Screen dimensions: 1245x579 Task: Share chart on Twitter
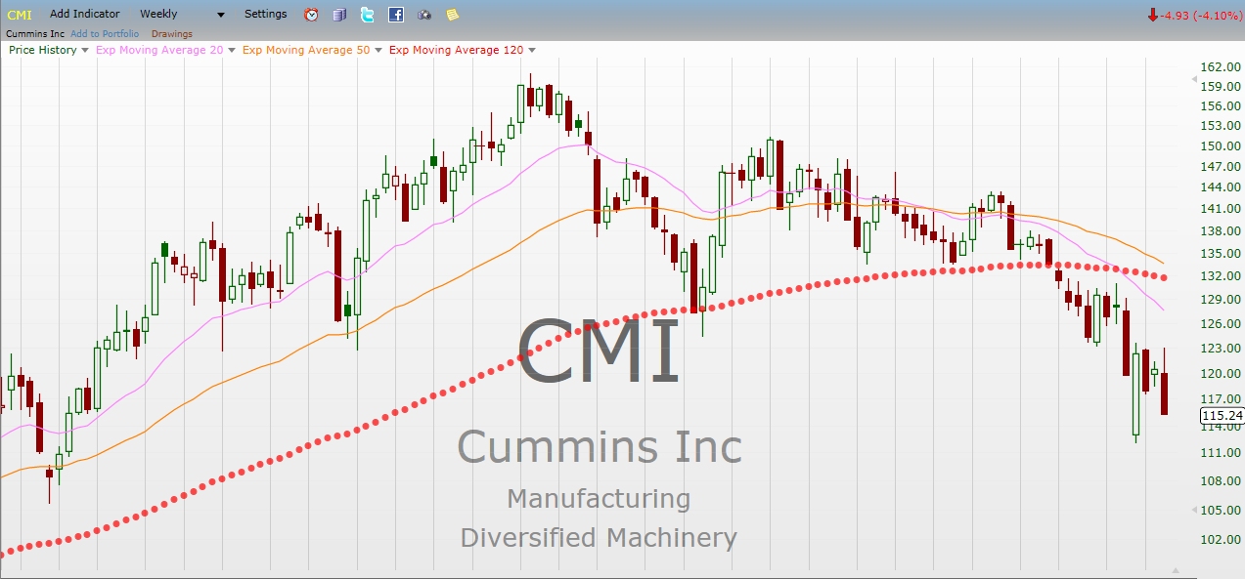coord(367,15)
